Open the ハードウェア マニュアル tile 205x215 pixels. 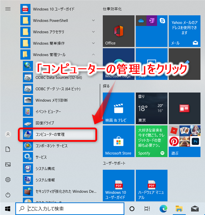(152, 186)
